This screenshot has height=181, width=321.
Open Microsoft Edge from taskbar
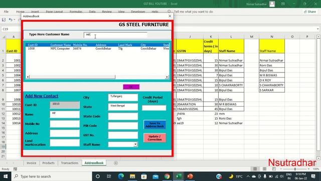point(121,176)
